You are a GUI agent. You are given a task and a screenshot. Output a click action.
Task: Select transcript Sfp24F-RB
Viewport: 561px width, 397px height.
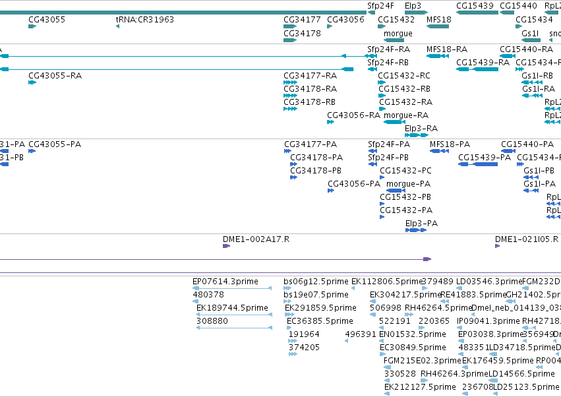click(388, 63)
